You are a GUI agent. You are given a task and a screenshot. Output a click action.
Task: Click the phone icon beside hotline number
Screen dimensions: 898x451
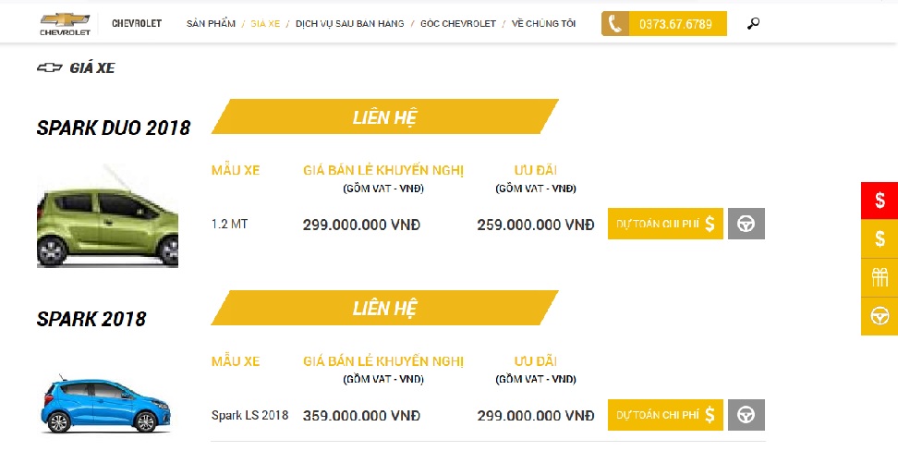pos(615,23)
